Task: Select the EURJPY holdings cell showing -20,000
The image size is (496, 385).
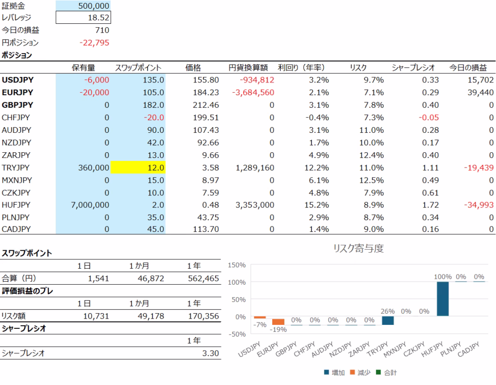Action: click(83, 92)
